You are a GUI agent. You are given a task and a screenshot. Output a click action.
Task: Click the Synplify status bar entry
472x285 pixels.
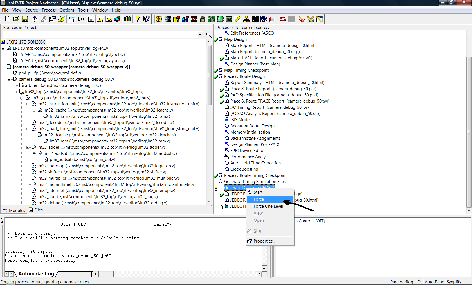point(454,282)
